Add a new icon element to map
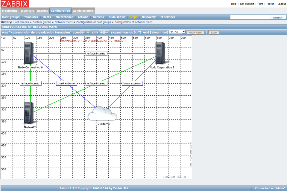This screenshot has width=287, height=191. pyautogui.click(x=83, y=32)
